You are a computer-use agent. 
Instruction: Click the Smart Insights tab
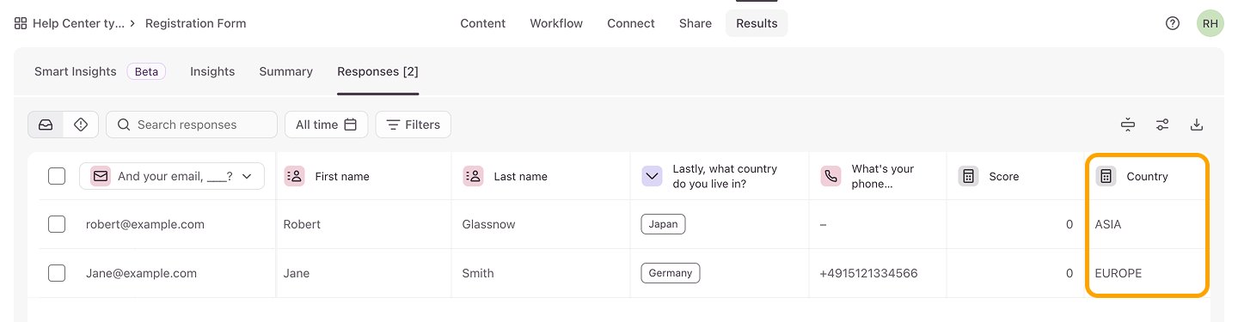click(x=76, y=71)
